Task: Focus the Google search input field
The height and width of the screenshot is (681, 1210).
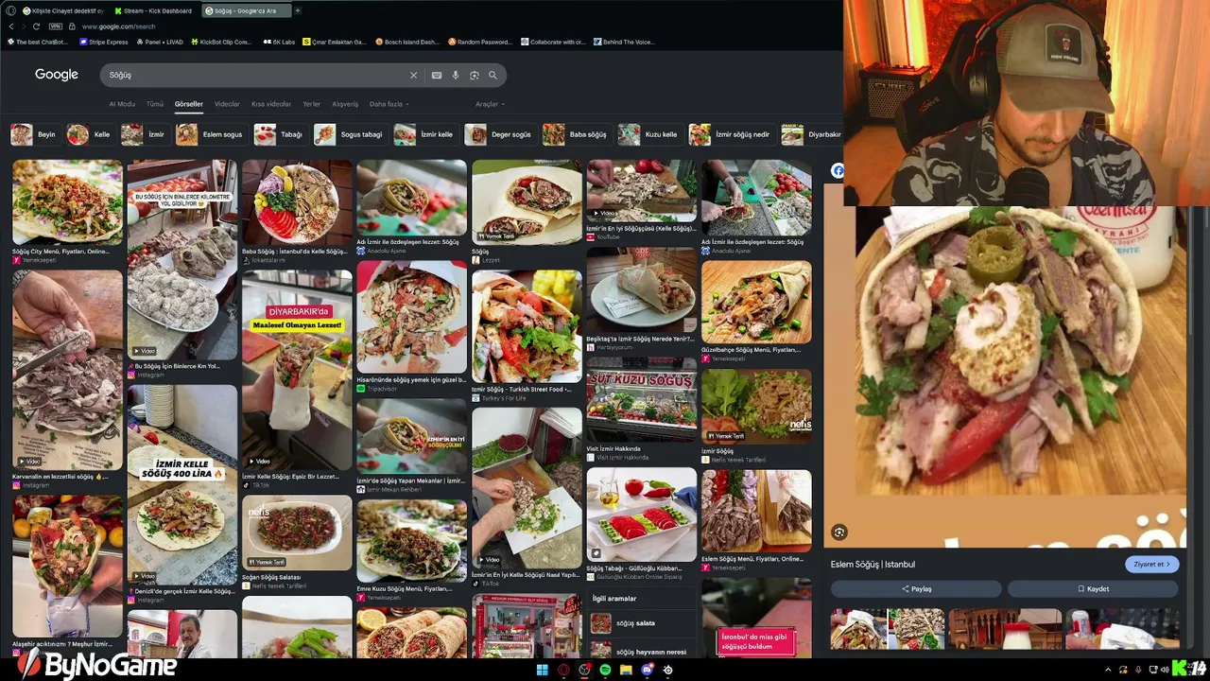Action: click(x=255, y=75)
